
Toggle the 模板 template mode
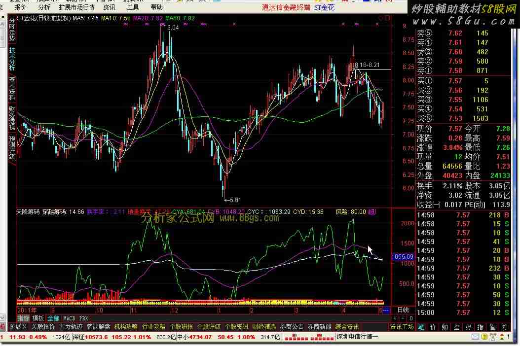pos(38,318)
